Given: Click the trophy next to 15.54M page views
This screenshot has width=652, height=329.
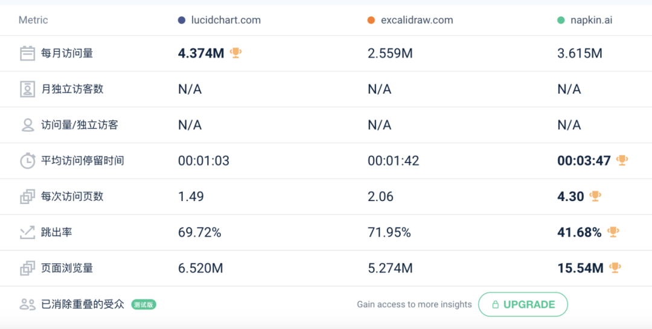Looking at the screenshot, I should (x=615, y=267).
